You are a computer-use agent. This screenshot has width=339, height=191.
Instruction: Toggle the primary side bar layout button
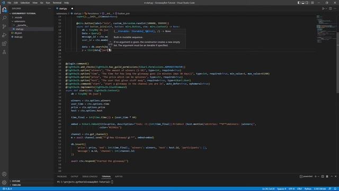299,3
